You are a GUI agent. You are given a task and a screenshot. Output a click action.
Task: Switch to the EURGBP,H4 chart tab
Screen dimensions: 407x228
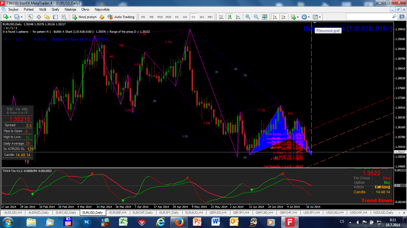coord(118,213)
